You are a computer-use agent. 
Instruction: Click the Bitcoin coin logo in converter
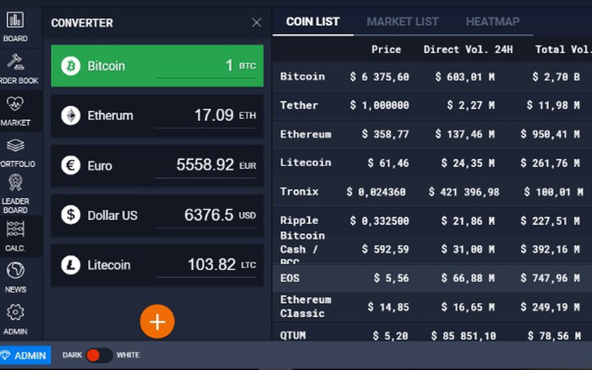tap(70, 66)
